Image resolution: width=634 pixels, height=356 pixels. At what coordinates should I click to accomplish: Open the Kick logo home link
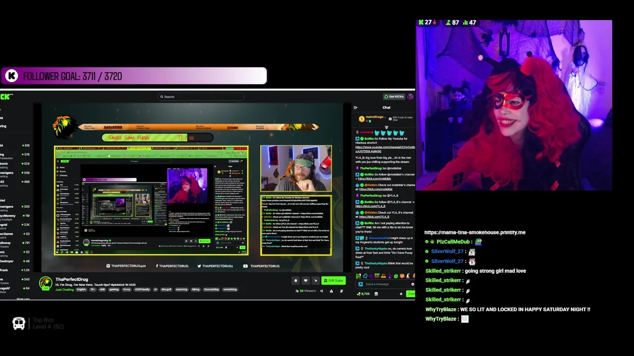[6, 96]
